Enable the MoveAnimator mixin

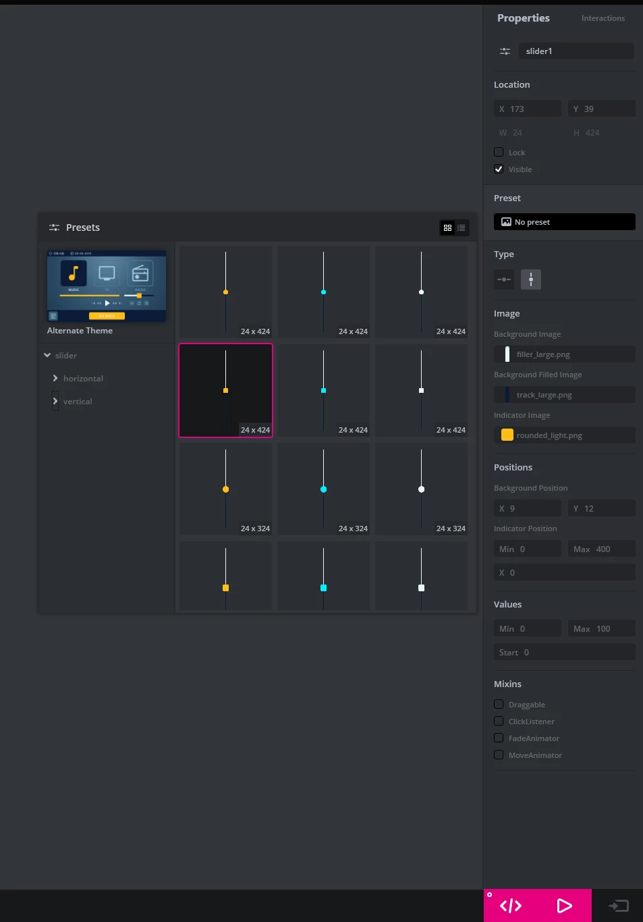click(499, 755)
